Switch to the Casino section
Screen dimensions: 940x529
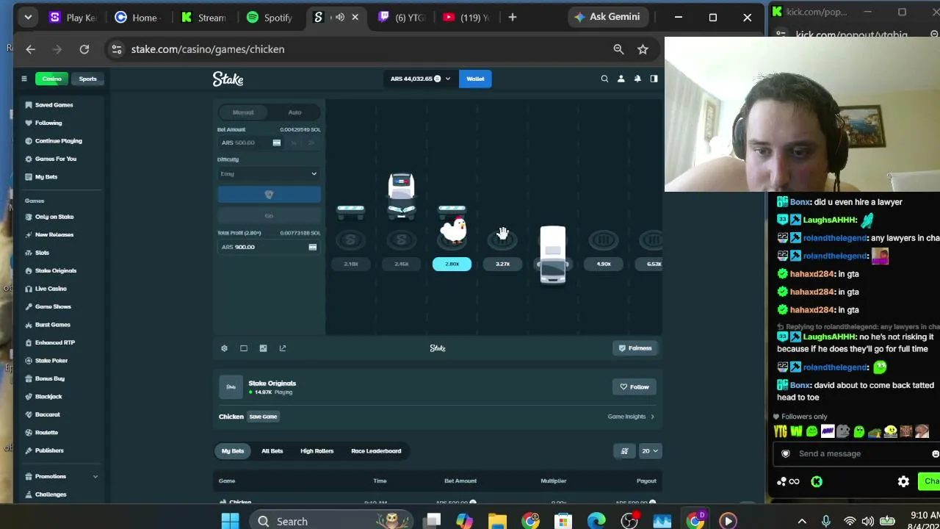51,79
